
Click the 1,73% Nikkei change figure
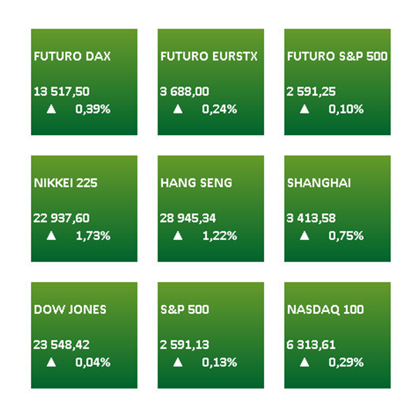(93, 235)
